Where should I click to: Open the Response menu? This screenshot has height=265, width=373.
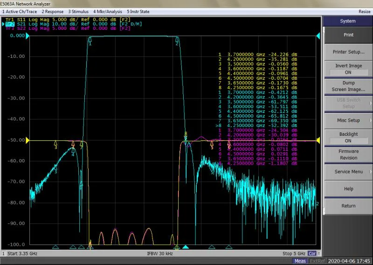pos(53,11)
